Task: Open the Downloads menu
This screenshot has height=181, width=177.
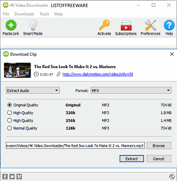Action: (24, 14)
